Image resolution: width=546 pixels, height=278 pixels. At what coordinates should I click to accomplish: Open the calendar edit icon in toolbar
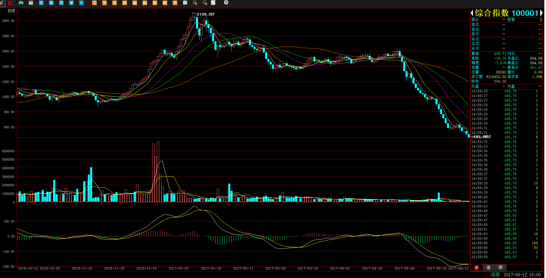185,3
